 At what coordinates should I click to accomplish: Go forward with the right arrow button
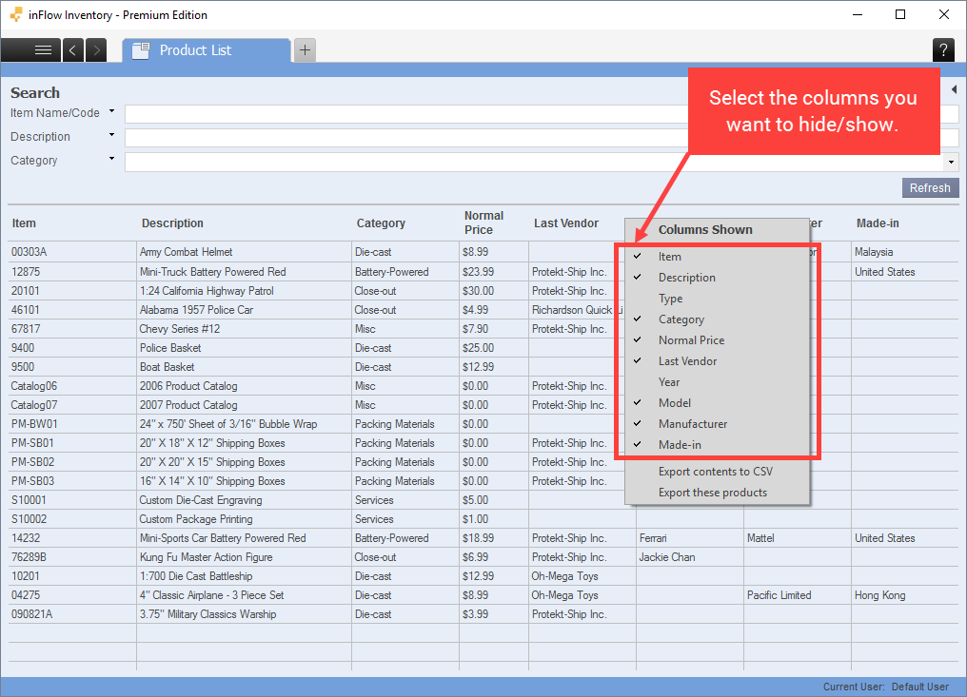[96, 49]
